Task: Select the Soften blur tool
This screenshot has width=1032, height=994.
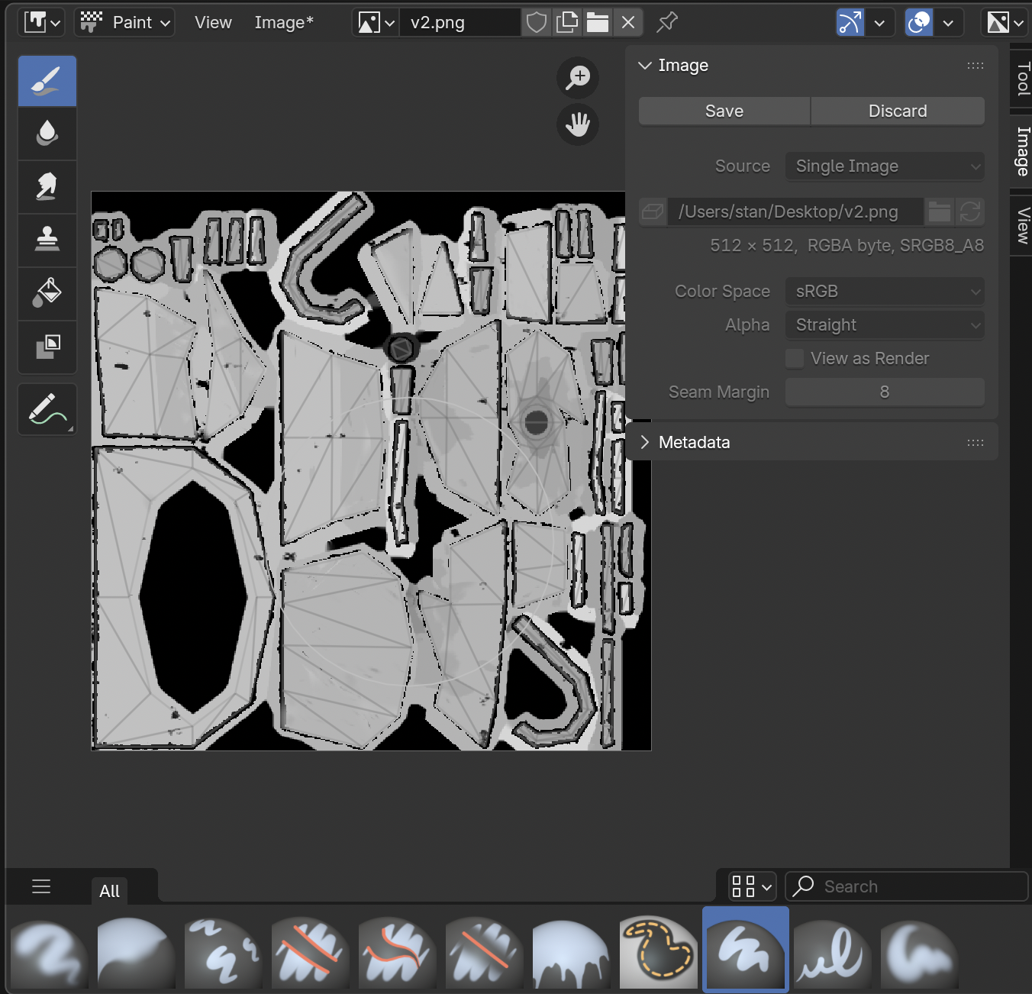Action: tap(47, 134)
